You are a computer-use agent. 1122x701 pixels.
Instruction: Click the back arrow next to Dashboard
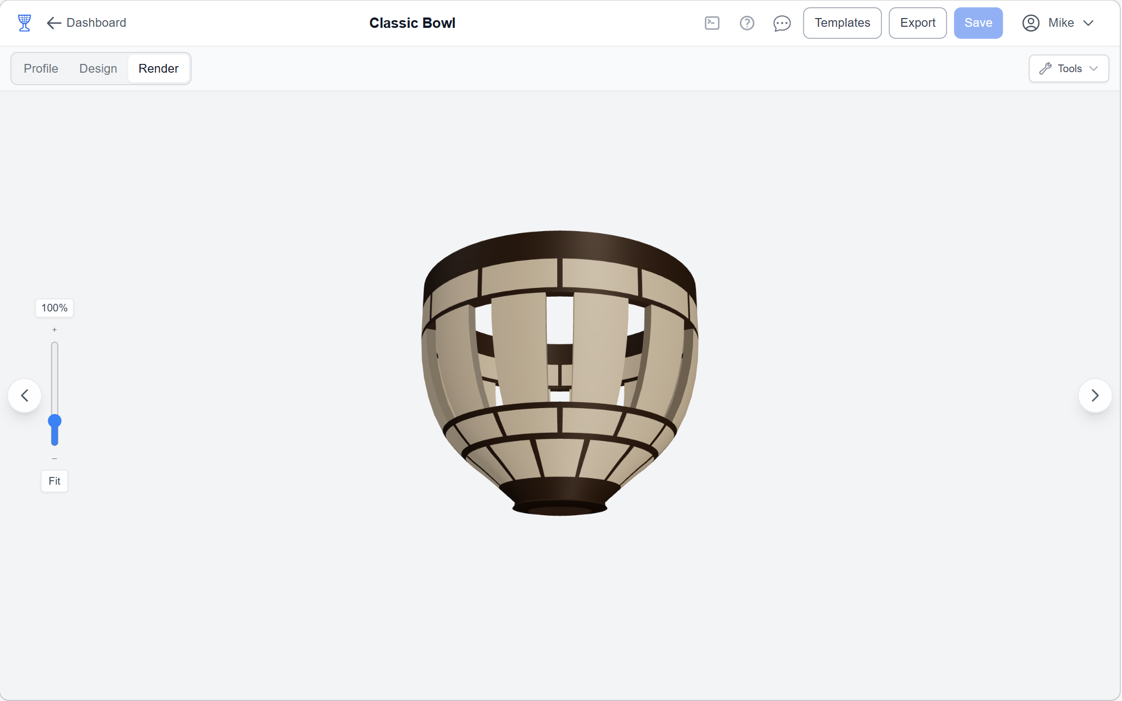[x=53, y=23]
